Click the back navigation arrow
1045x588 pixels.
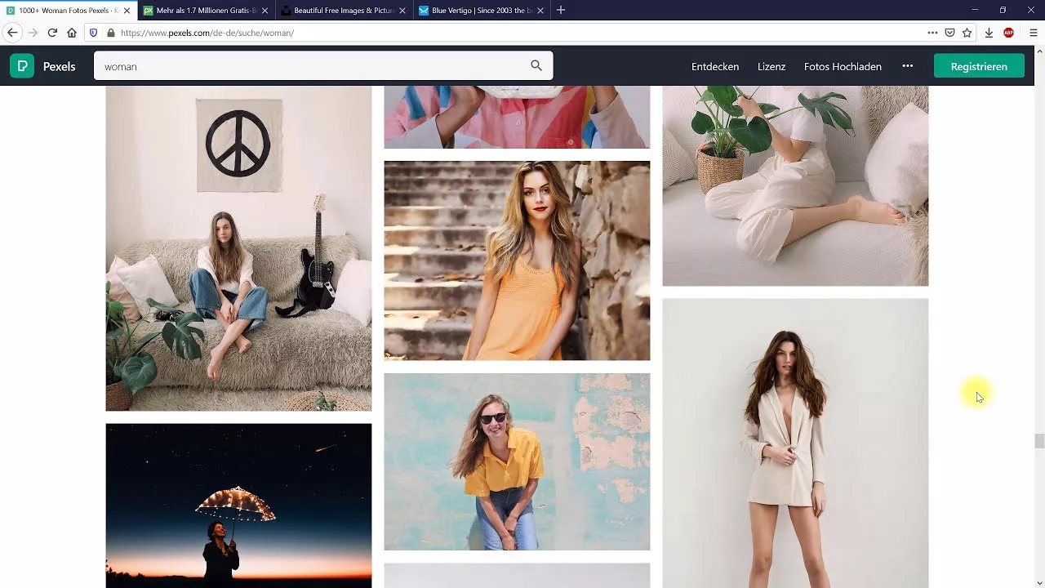pos(12,33)
